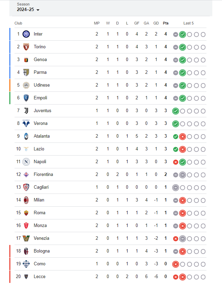The height and width of the screenshot is (286, 222).
Task: Click the Parma club crest icon
Action: click(x=26, y=72)
